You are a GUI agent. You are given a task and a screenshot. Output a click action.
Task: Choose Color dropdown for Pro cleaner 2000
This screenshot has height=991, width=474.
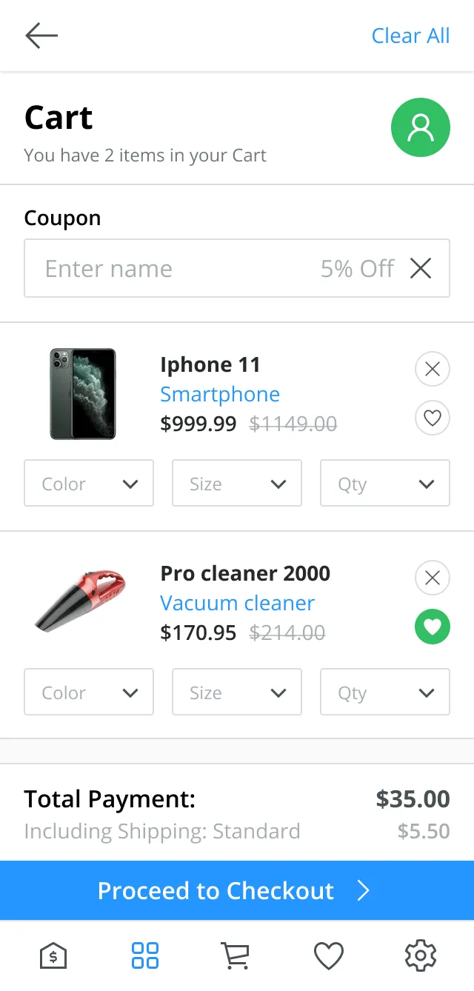coord(89,693)
